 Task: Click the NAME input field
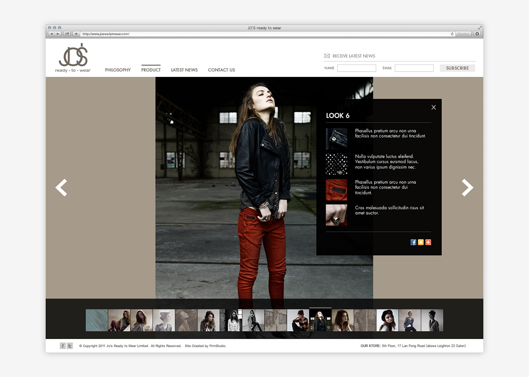[x=356, y=68]
